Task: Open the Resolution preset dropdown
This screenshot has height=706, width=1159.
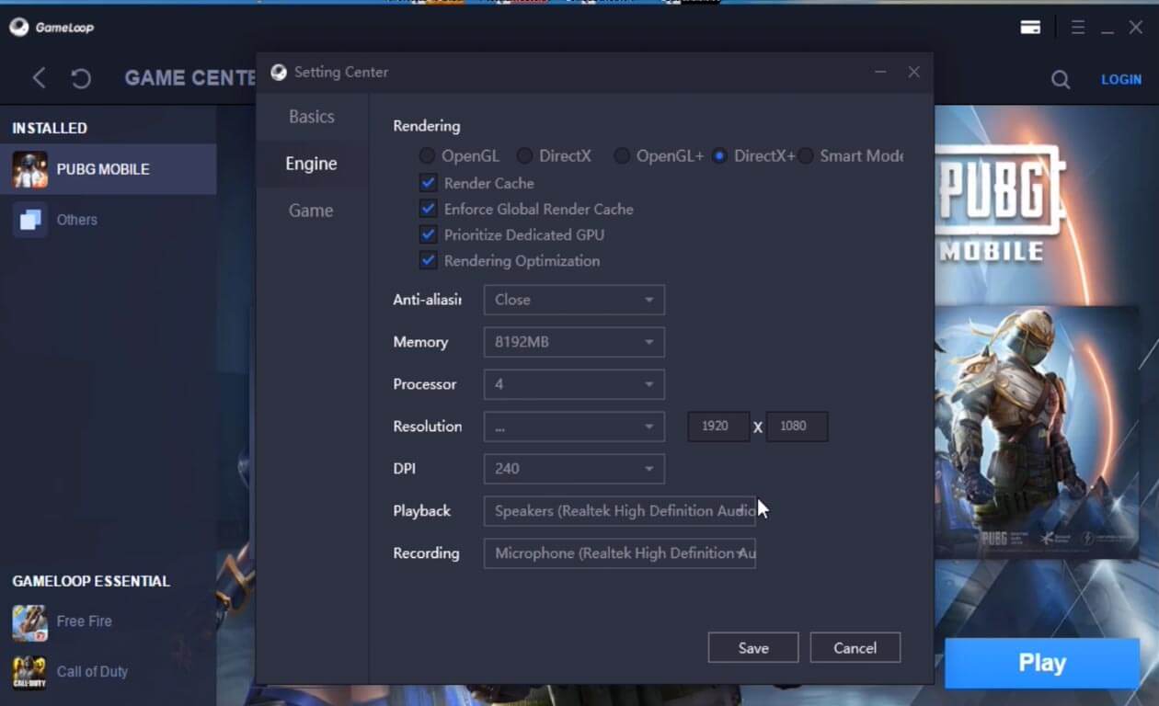Action: (574, 427)
